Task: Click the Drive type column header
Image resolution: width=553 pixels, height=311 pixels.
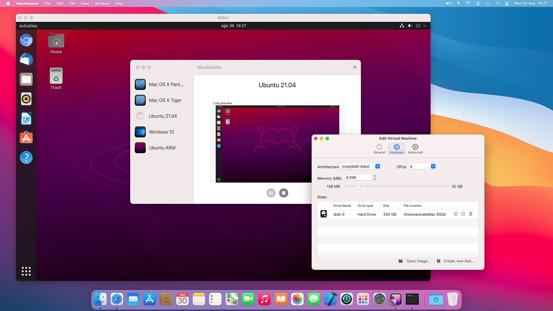Action: [x=365, y=206]
